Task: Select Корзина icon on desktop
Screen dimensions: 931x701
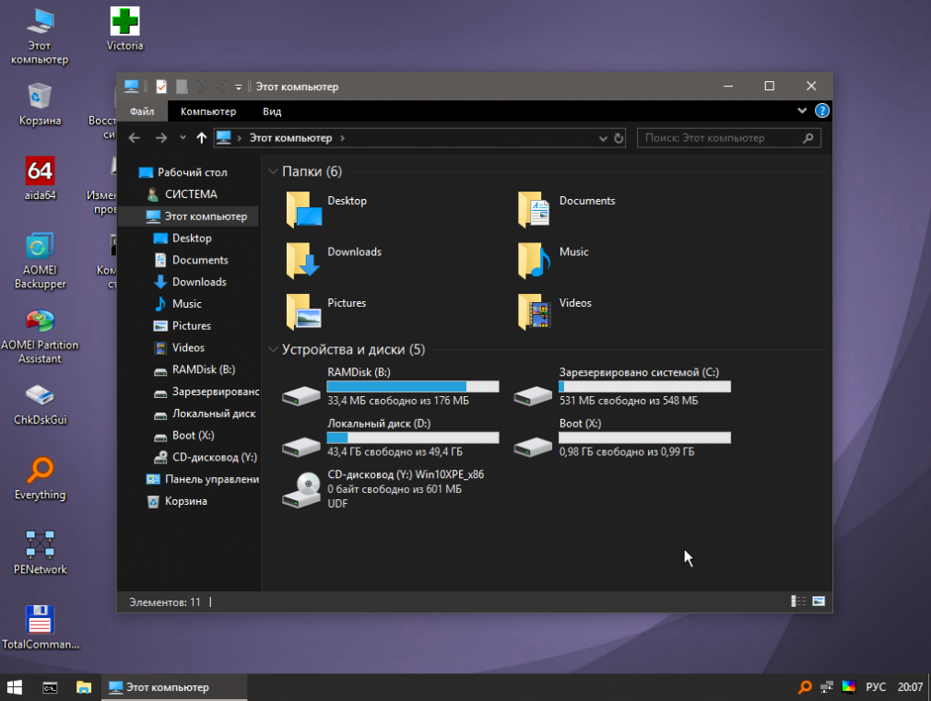Action: pos(40,104)
